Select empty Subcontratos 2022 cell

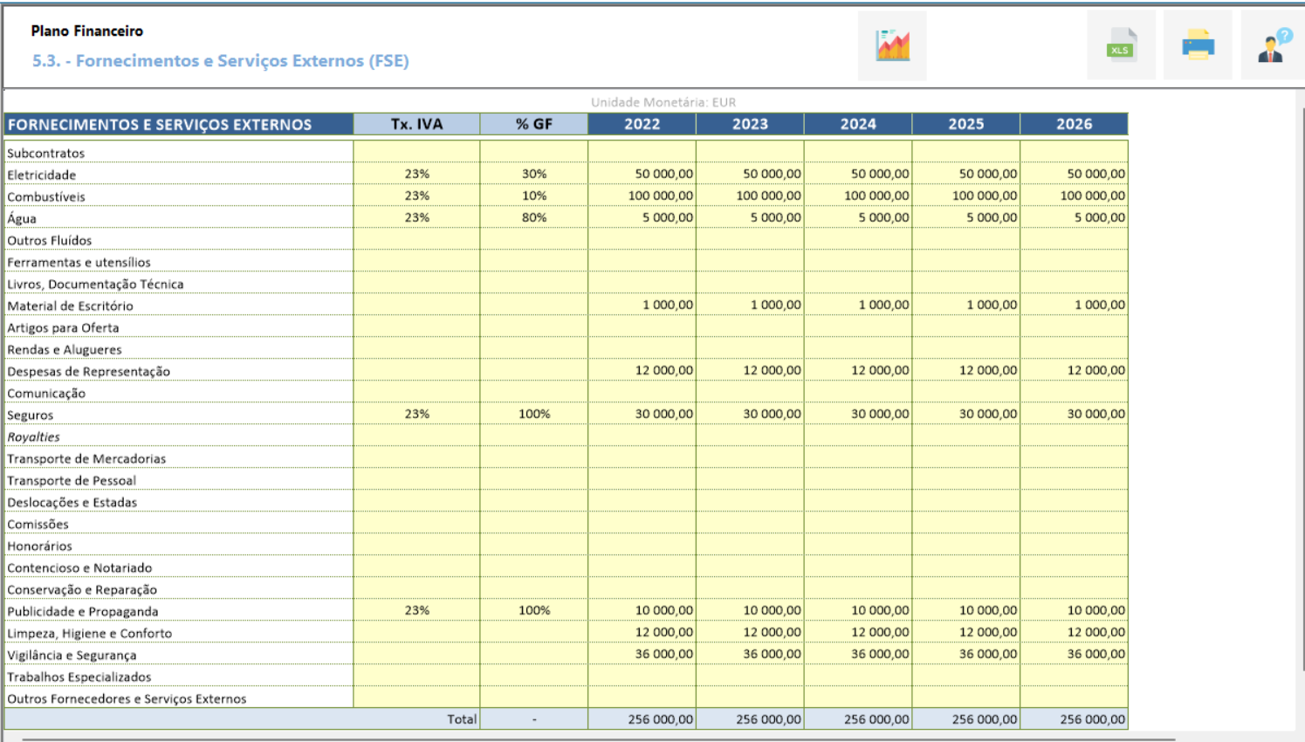point(642,152)
